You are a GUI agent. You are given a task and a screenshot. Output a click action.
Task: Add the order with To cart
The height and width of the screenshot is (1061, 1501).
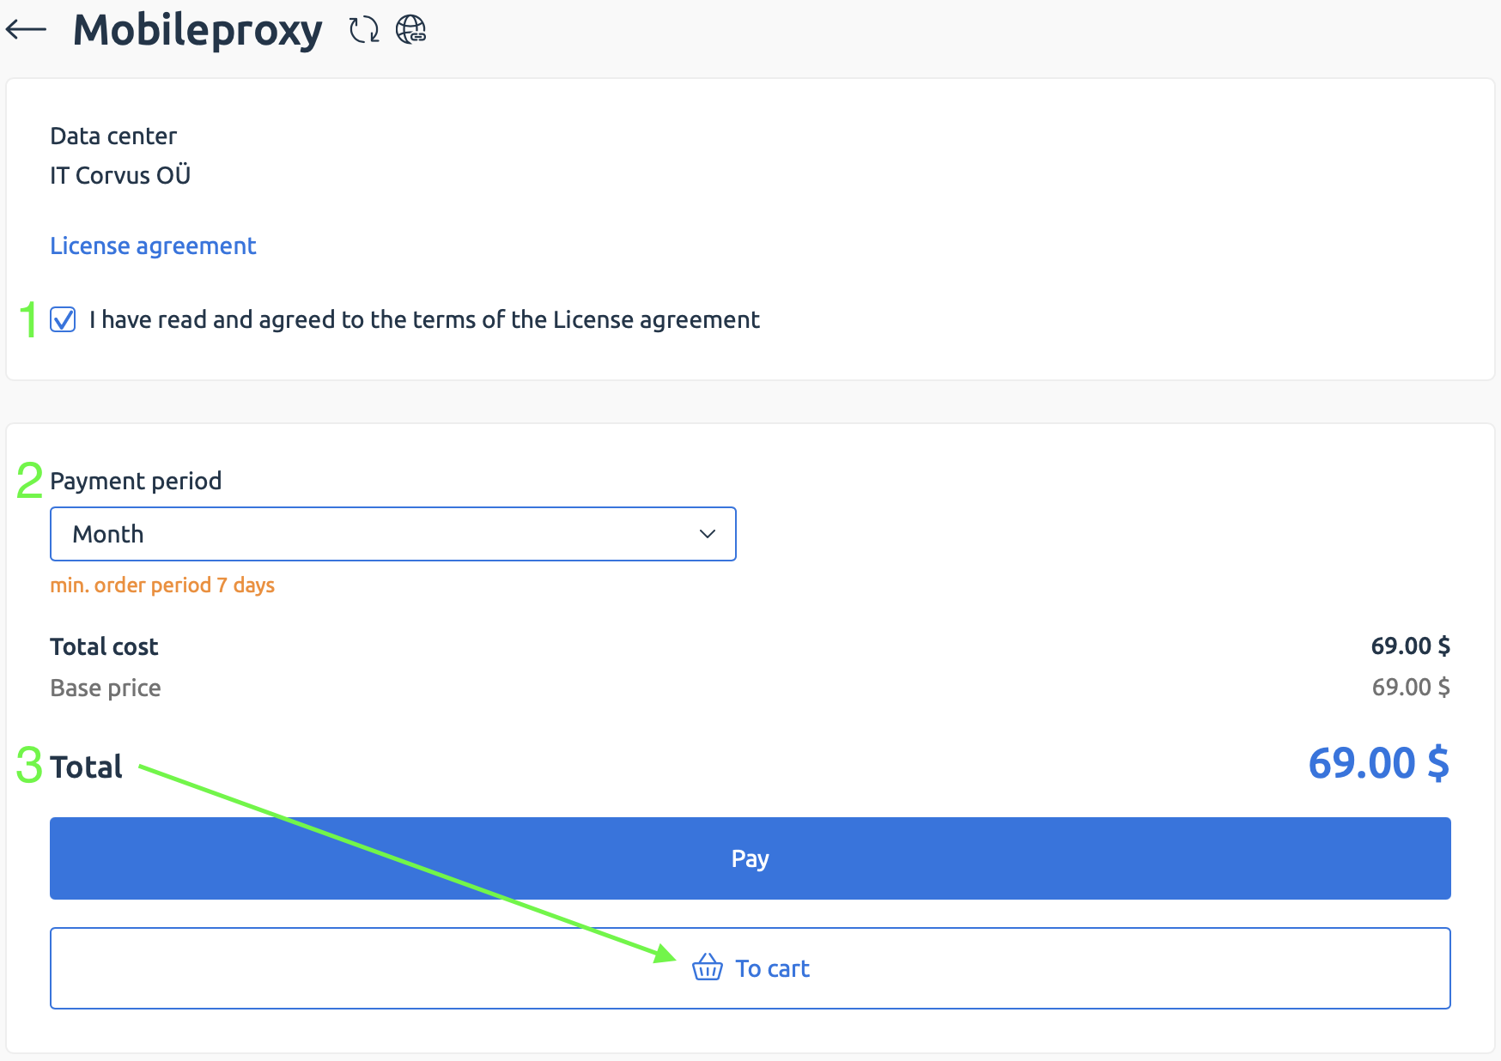click(771, 968)
